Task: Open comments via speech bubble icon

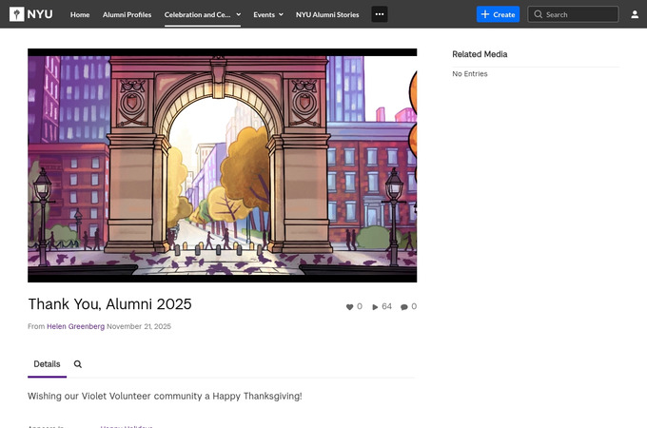Action: (x=404, y=307)
